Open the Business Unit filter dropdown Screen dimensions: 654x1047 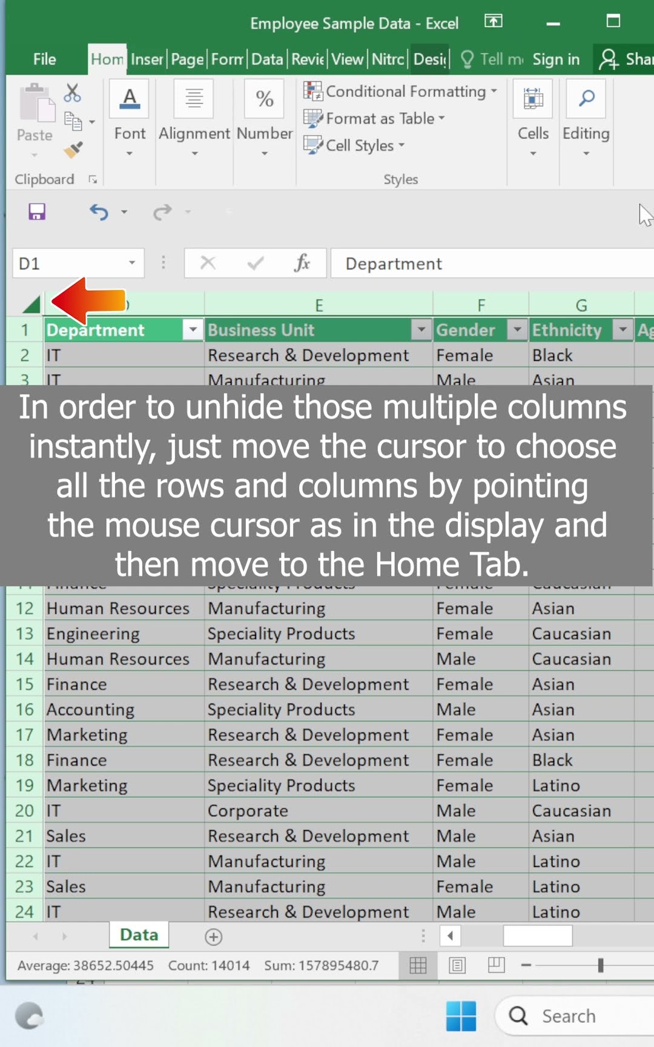[x=421, y=330]
